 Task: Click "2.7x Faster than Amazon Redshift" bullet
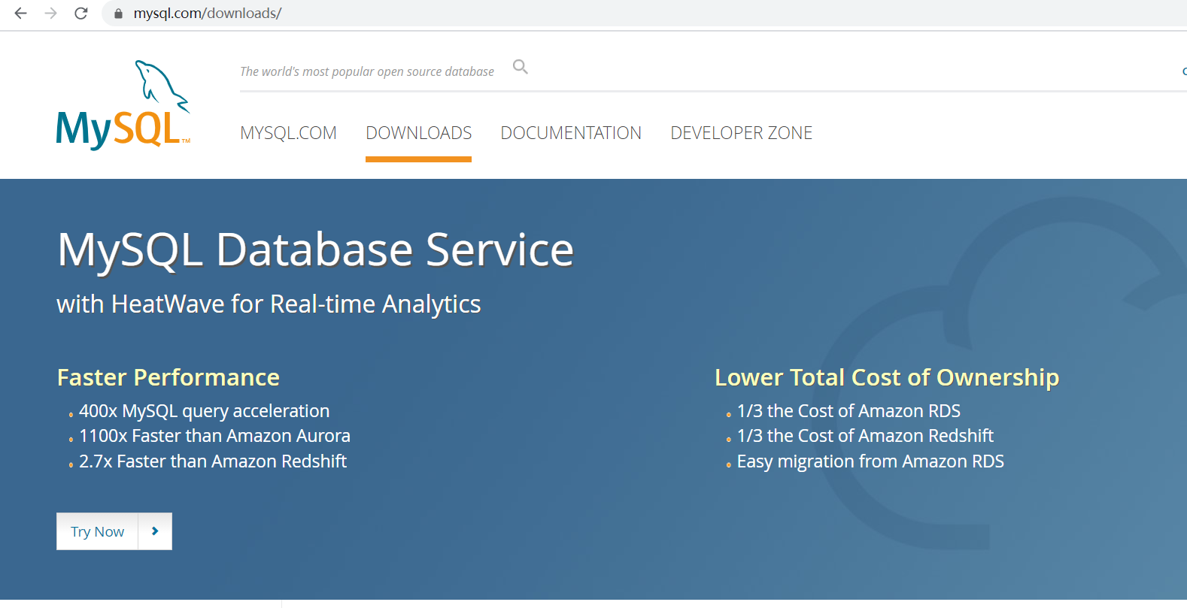click(x=213, y=461)
